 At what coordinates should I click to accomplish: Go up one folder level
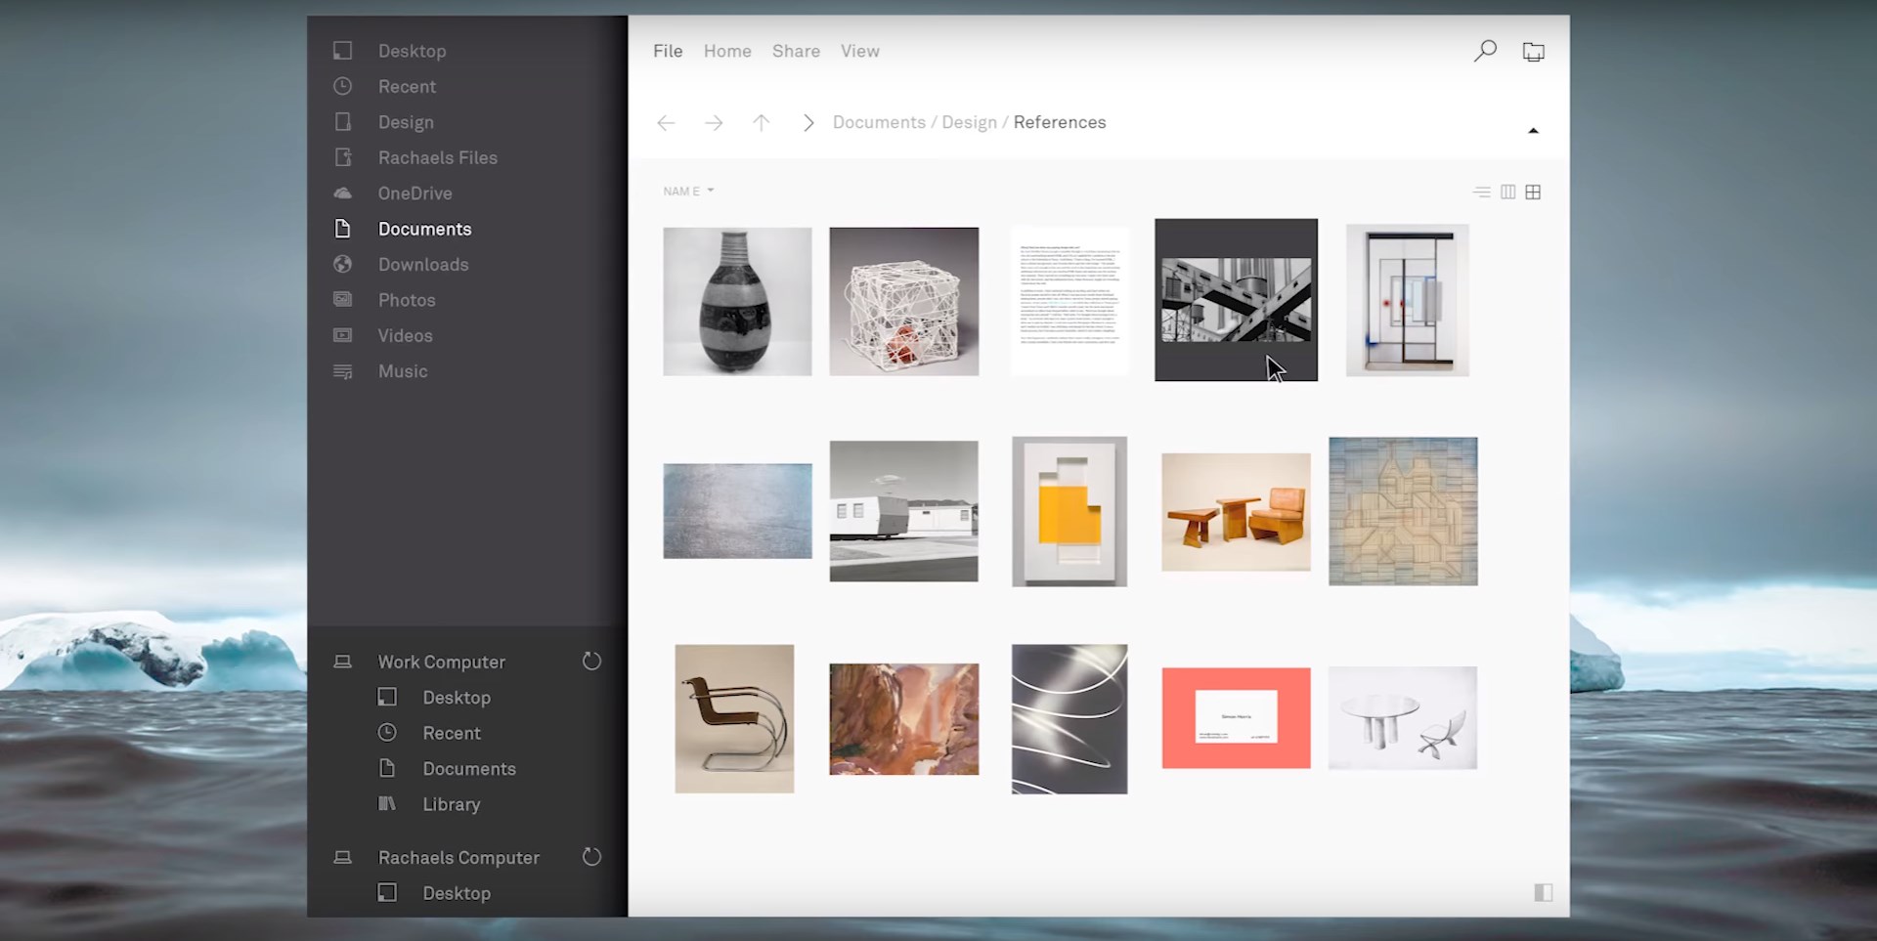[761, 123]
